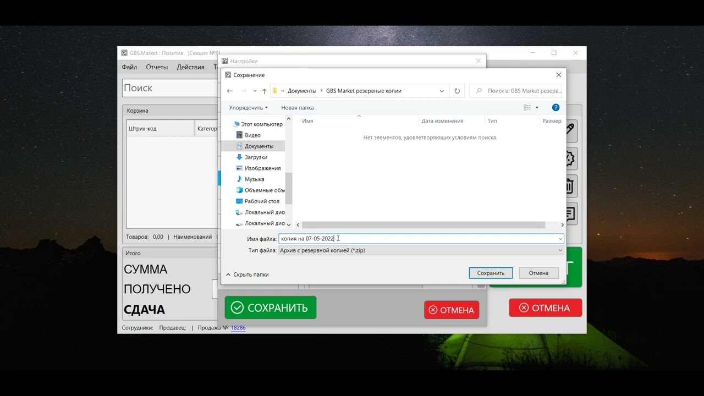Go back in the save dialog
Viewport: 704px width, 396px height.
tap(230, 91)
